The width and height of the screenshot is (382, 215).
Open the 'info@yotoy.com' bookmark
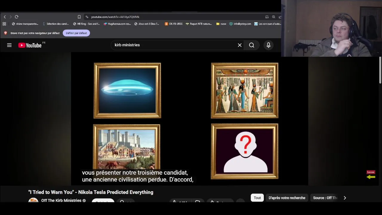(240, 24)
